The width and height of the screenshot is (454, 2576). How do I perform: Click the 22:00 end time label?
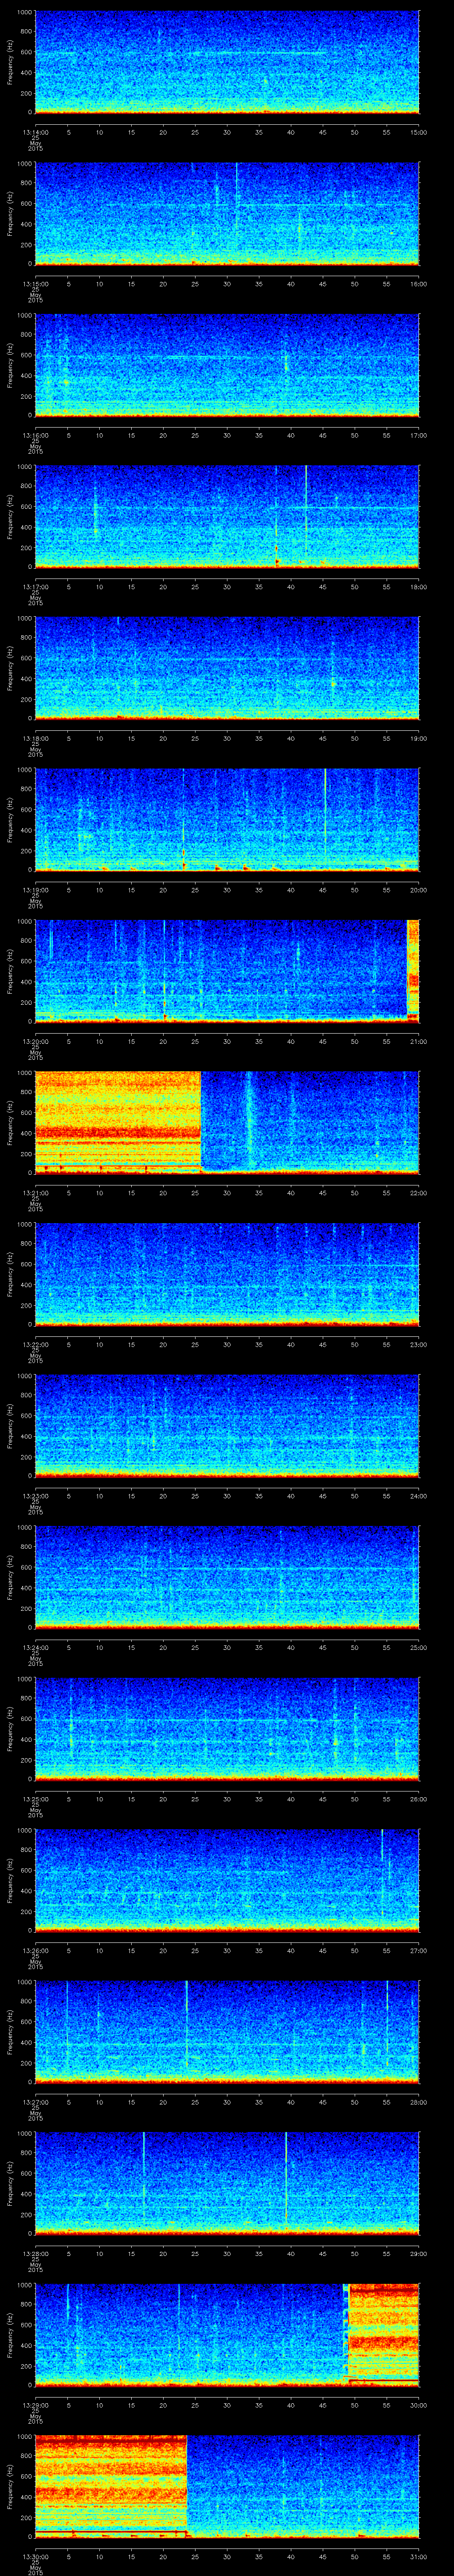coord(418,1192)
